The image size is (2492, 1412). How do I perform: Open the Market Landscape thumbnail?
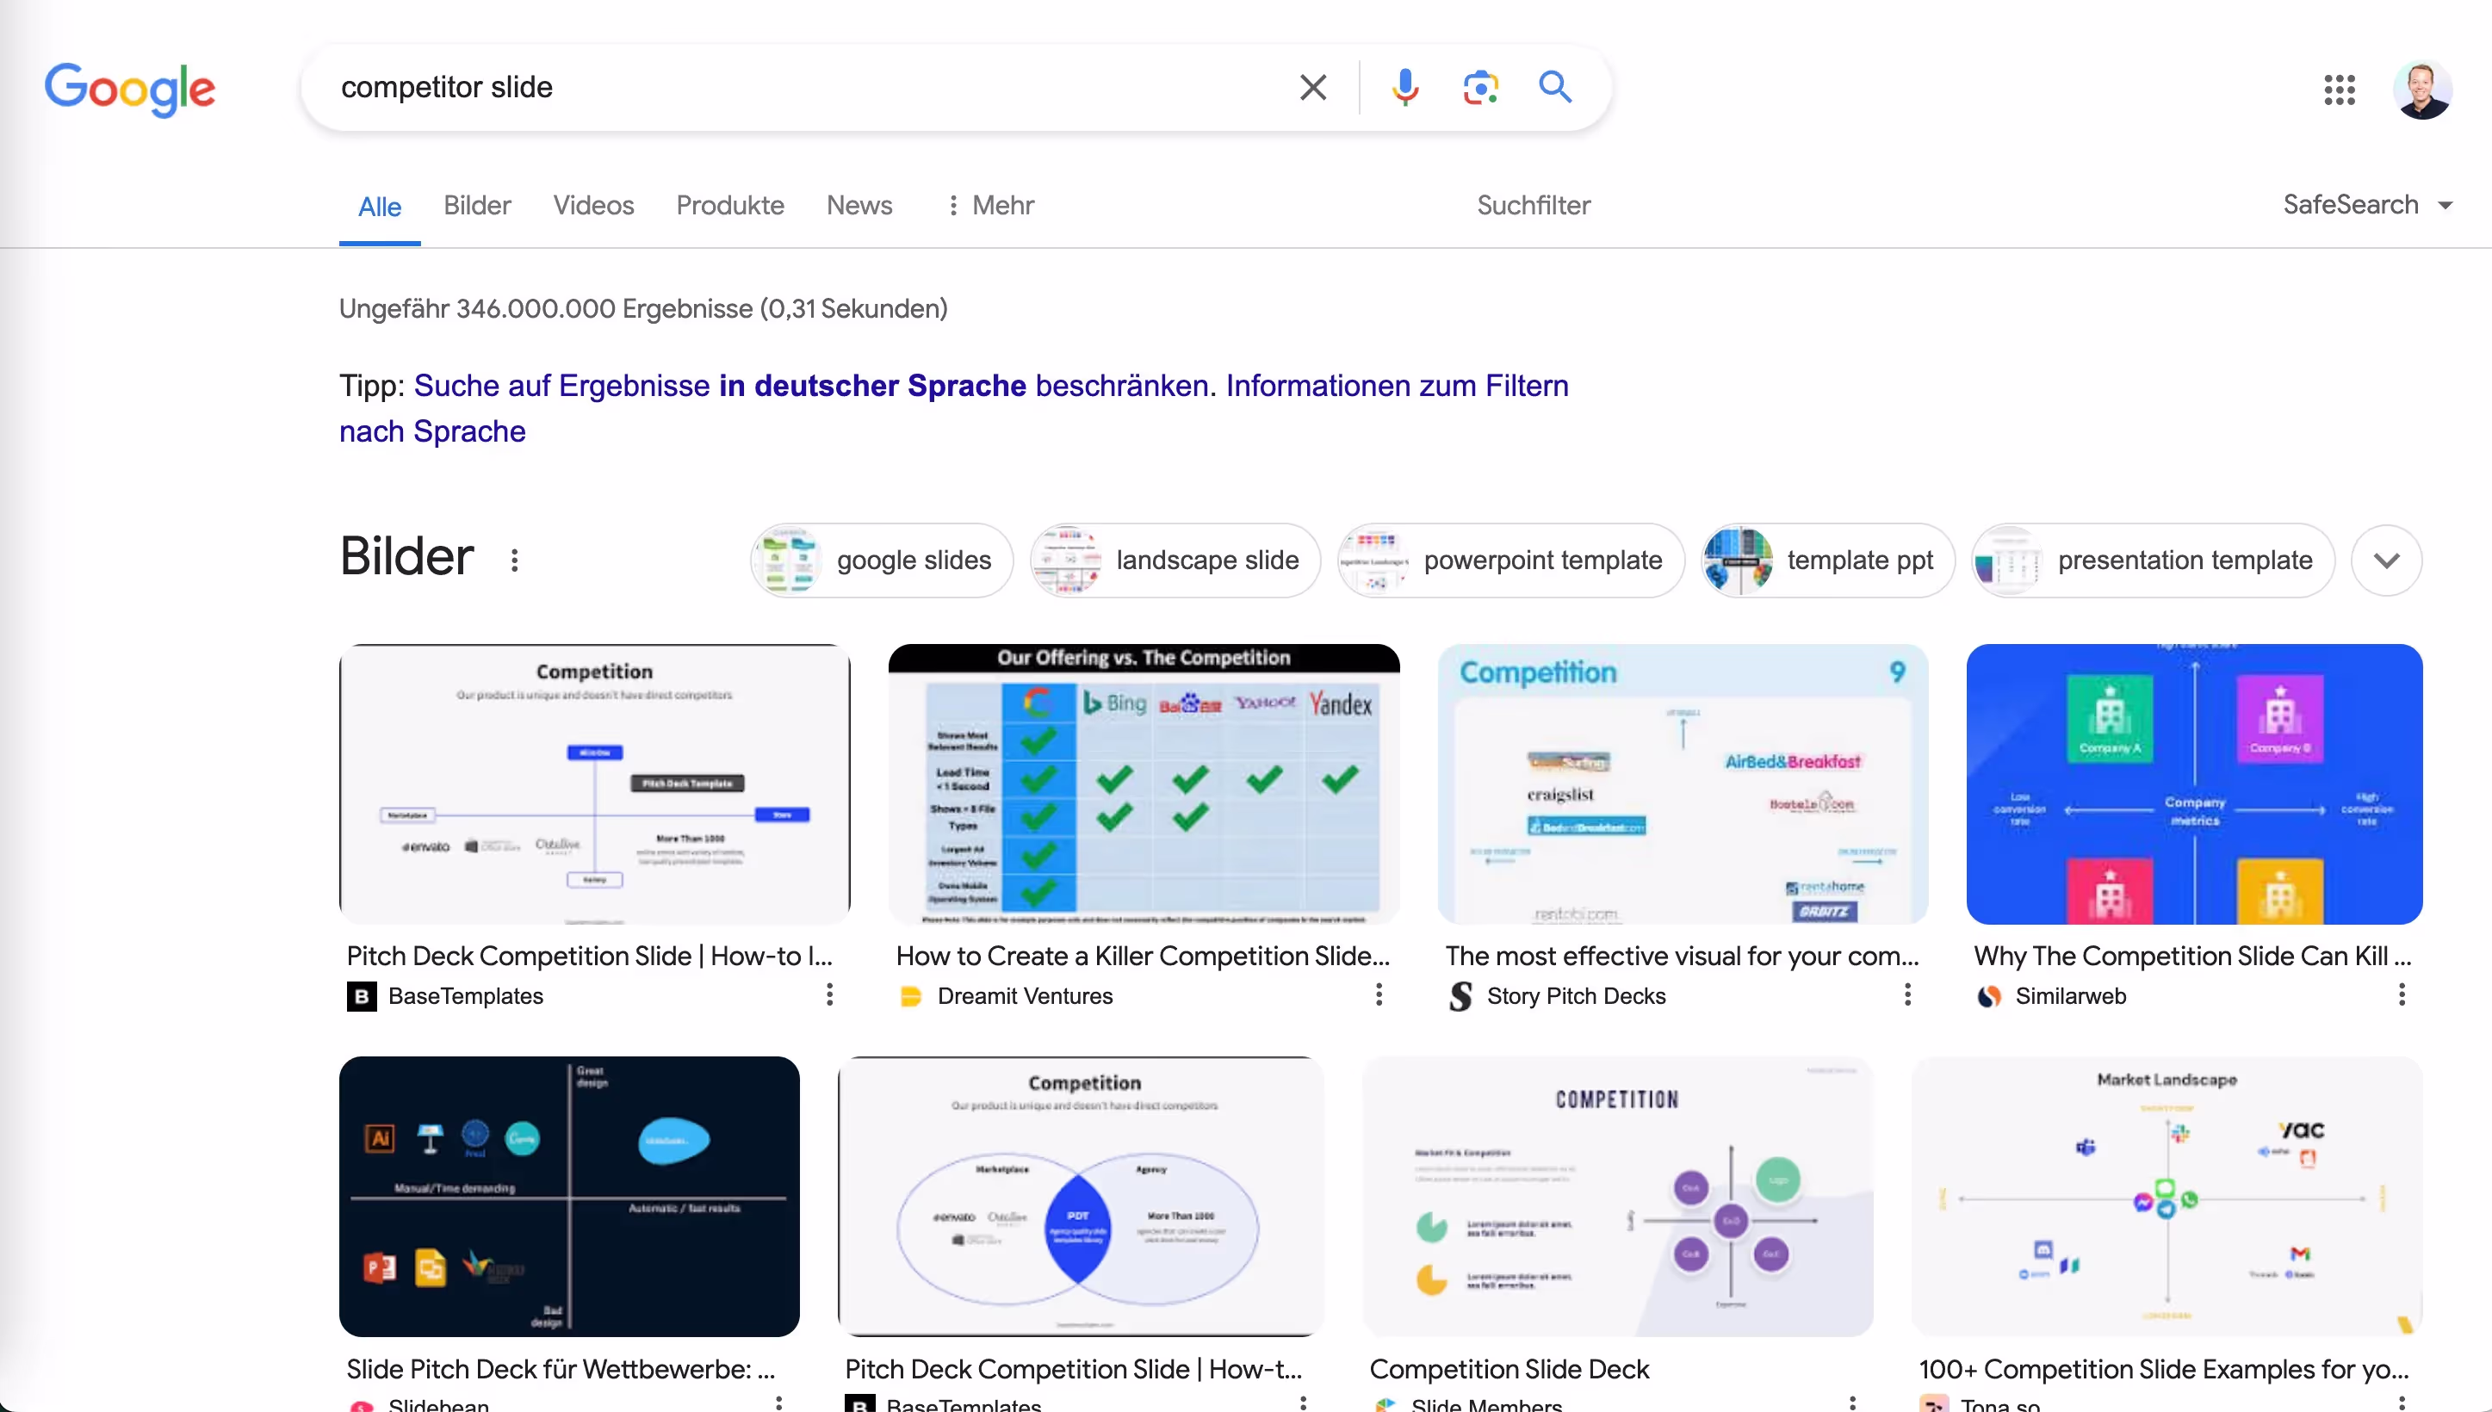pos(2167,1196)
